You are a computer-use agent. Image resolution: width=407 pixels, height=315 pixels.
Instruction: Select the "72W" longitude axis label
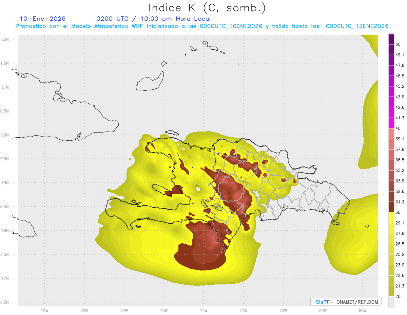pyautogui.click(x=203, y=310)
